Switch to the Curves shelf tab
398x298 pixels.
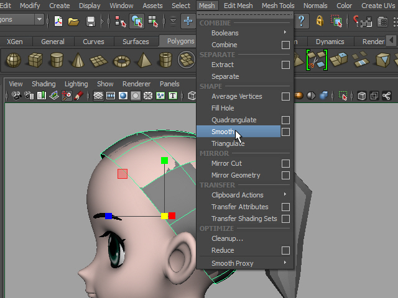click(x=93, y=42)
